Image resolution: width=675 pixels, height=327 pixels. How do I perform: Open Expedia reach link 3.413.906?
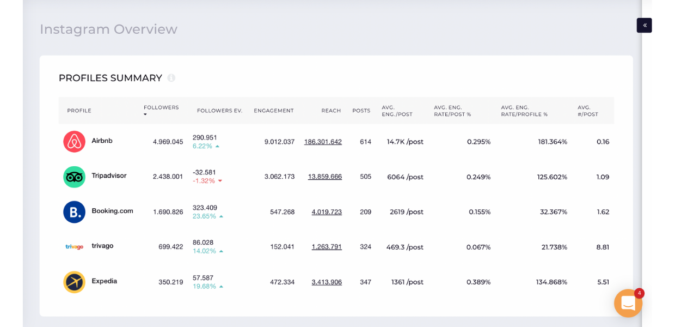coord(327,282)
